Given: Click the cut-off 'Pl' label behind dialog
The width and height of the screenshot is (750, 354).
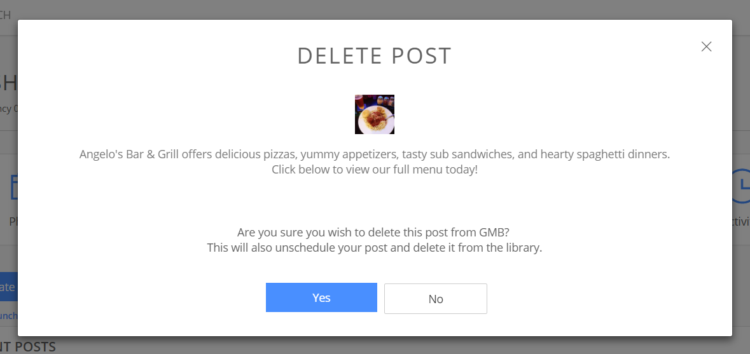Looking at the screenshot, I should pos(13,222).
